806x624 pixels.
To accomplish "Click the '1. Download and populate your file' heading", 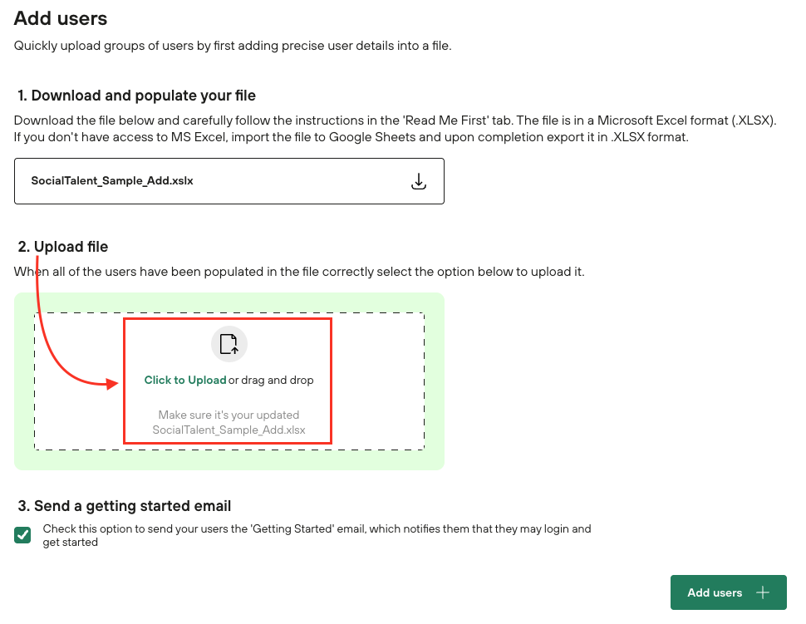I will point(136,96).
